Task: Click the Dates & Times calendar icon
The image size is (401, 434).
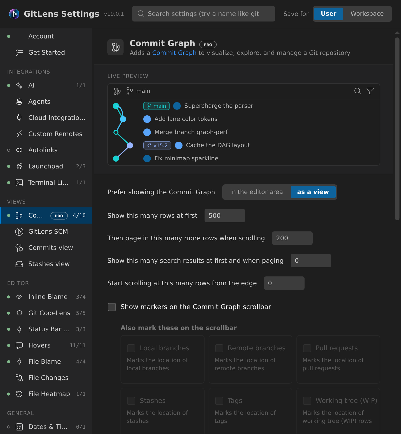Action: point(19,427)
